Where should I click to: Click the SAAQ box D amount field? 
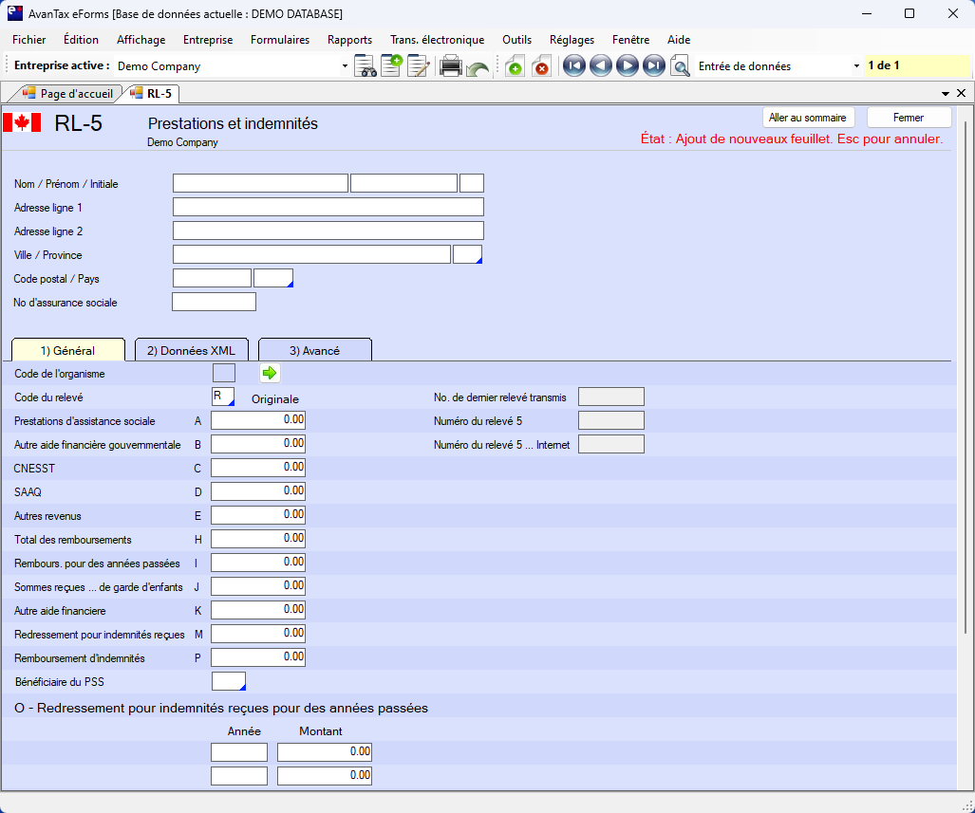258,491
